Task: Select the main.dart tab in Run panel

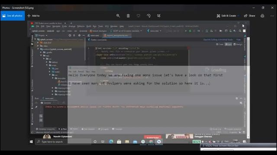Action: [48, 99]
